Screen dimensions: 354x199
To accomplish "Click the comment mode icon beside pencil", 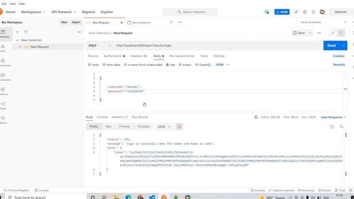I will coord(341,33).
